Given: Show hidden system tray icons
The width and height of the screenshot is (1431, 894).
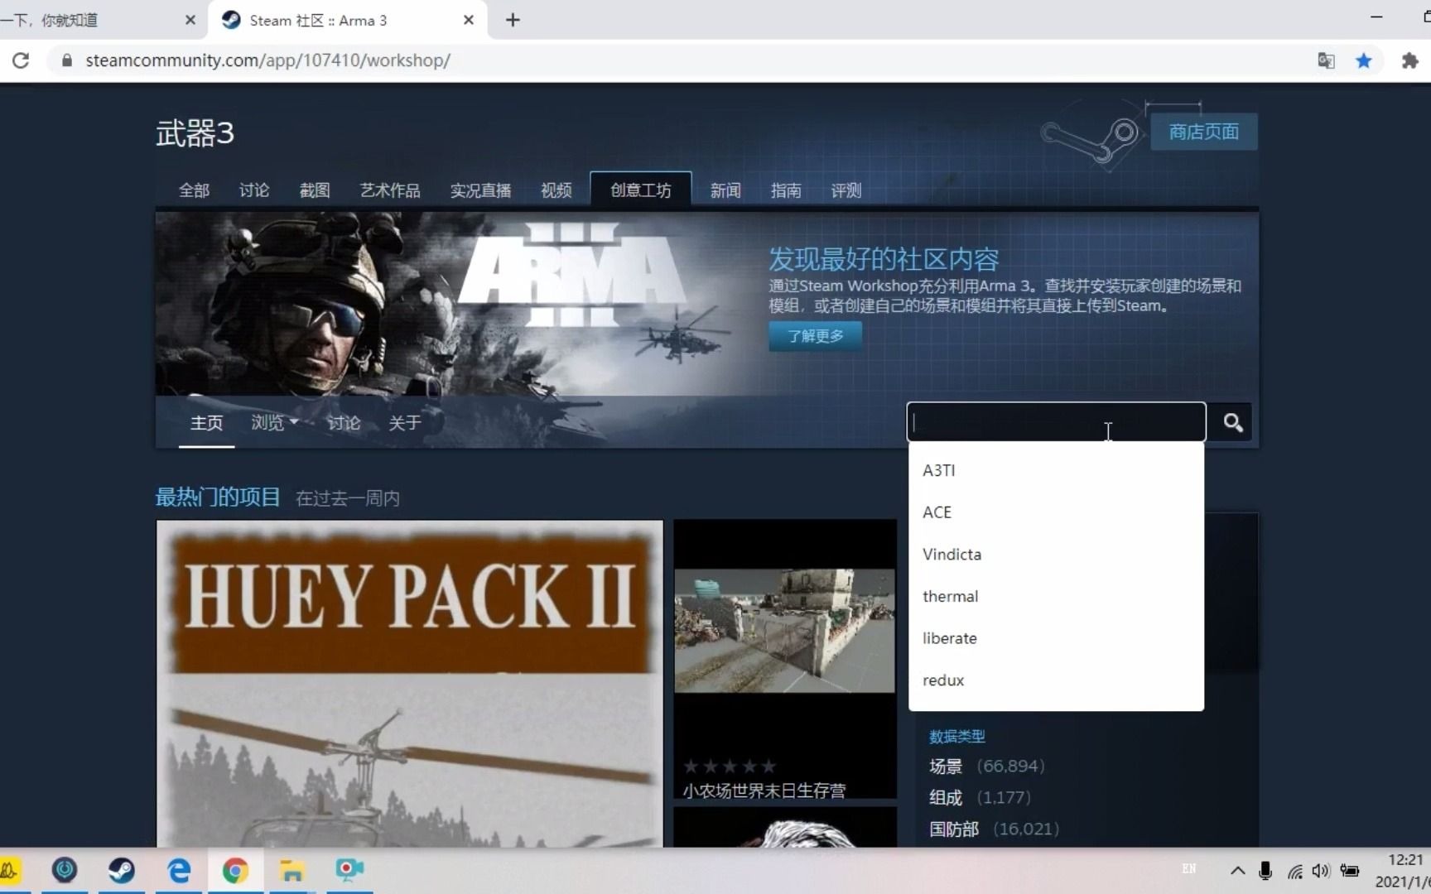Looking at the screenshot, I should coord(1237,870).
